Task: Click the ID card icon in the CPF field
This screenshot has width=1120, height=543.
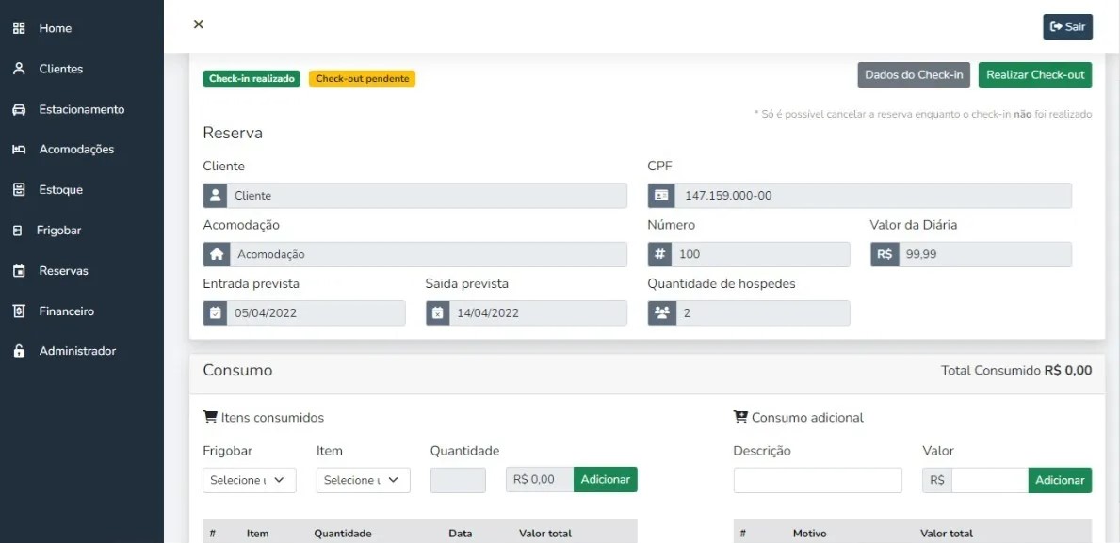Action: [x=661, y=195]
